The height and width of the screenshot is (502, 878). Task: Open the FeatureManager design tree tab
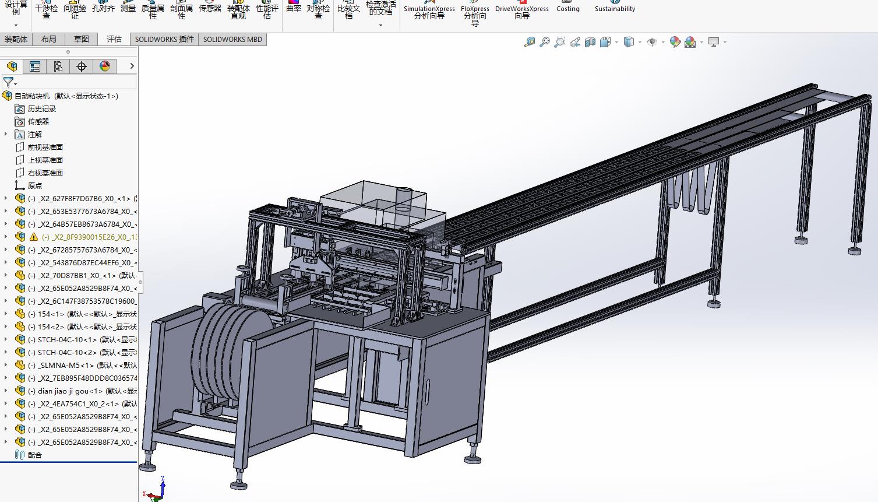pos(12,66)
